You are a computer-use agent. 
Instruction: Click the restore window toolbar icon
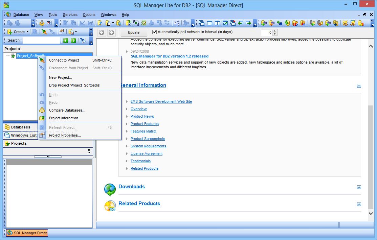click(x=225, y=23)
